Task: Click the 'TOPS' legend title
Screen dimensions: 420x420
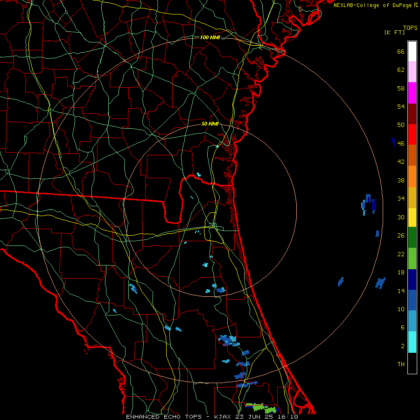Action: 410,28
